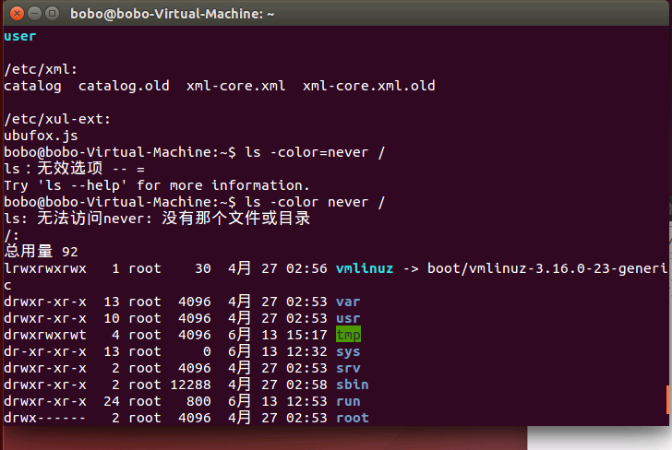Click the 'ls: 无法访问never' error line
672x450 pixels.
(157, 219)
